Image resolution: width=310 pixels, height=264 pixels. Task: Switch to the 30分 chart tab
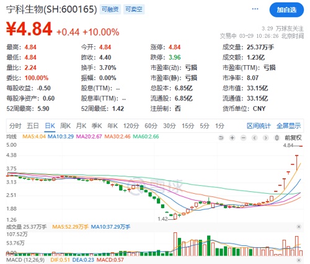(169, 125)
